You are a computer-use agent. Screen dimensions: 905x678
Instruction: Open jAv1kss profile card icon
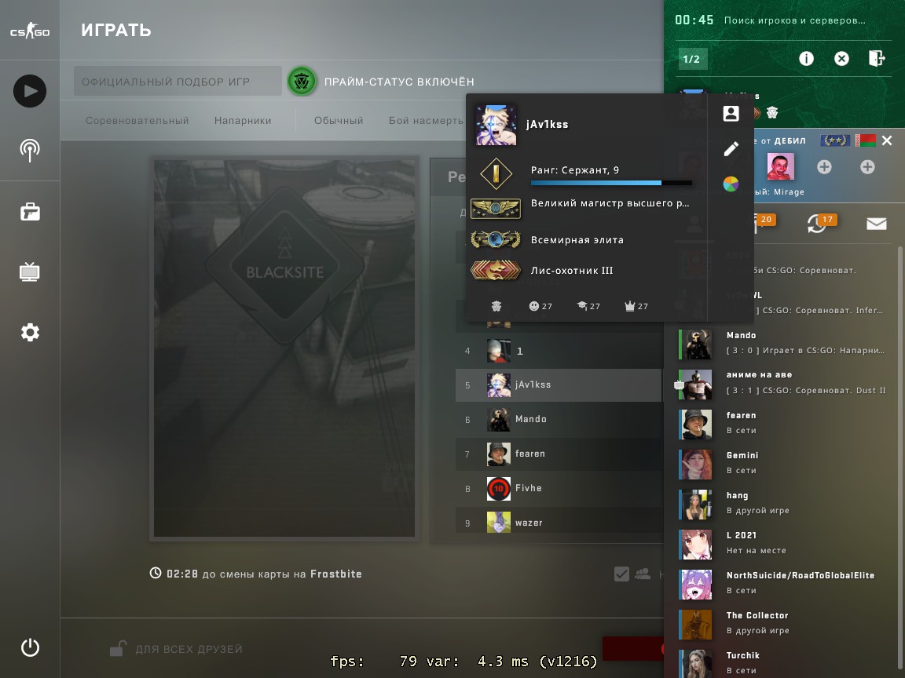coord(731,114)
